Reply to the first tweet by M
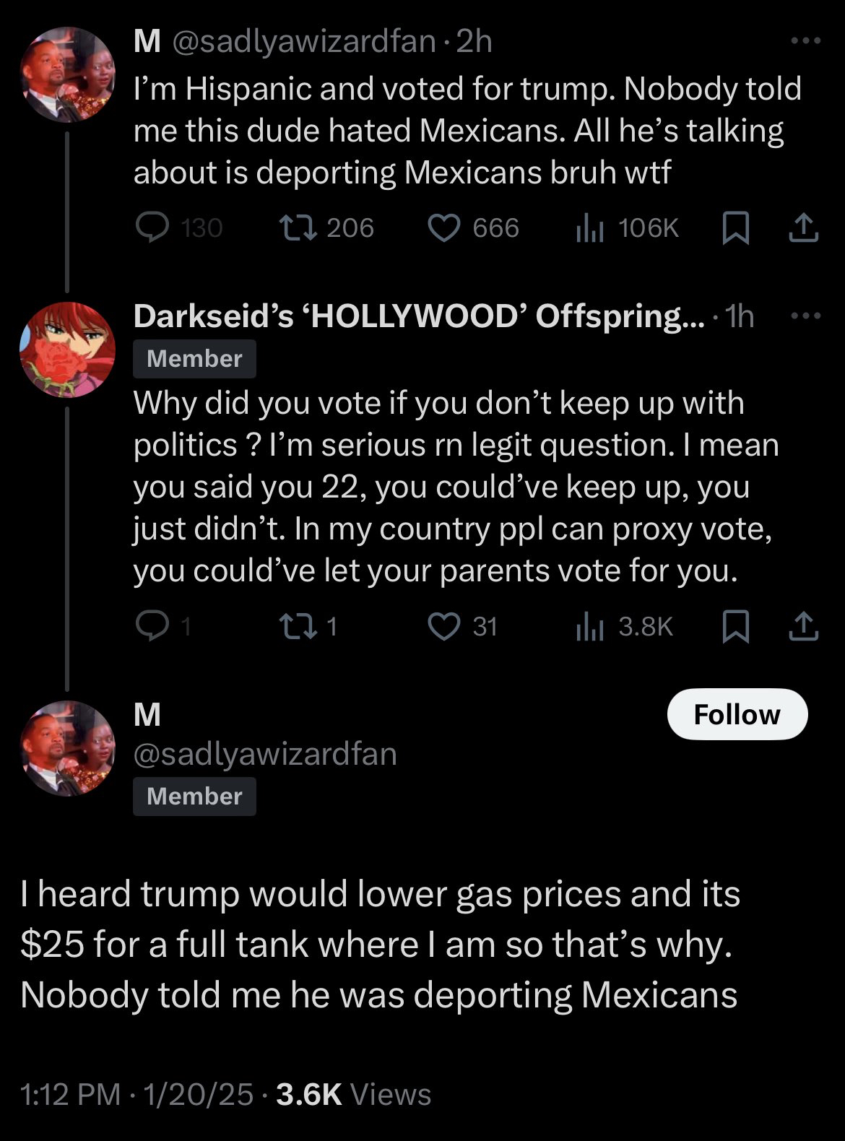 tap(153, 228)
